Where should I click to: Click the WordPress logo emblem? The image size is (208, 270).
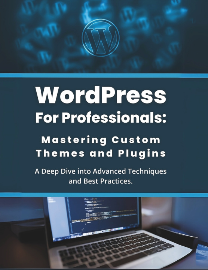(101, 38)
